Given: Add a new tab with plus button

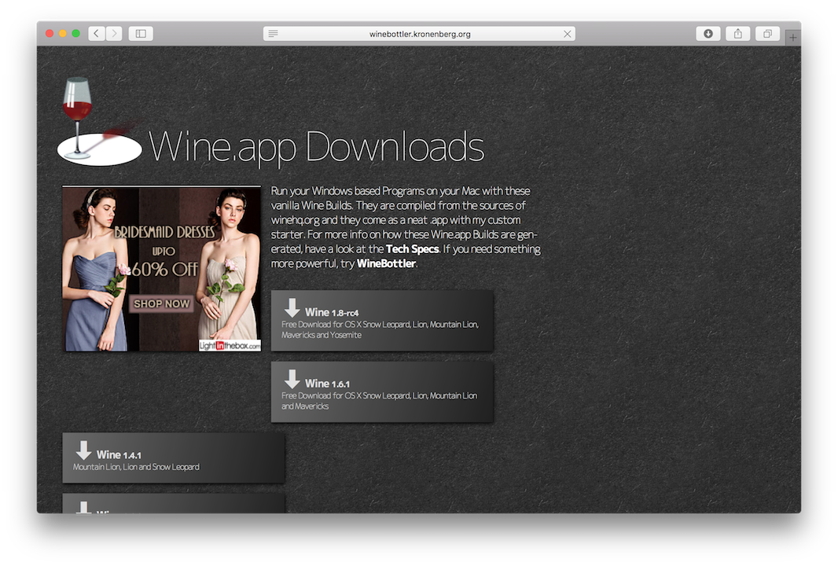Looking at the screenshot, I should point(793,38).
